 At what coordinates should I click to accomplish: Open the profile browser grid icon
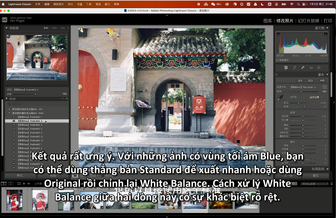(325, 87)
